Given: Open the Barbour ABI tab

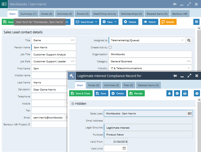Looking at the screenshot, I should (180, 14).
